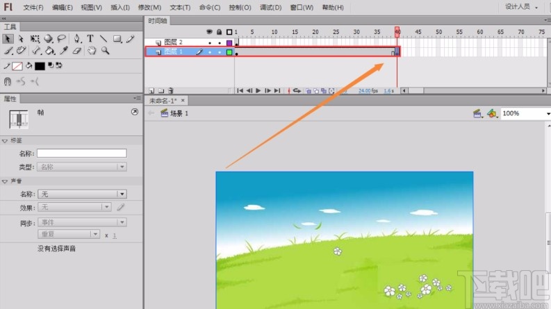Click the properties panel help circle icon
The image size is (551, 309).
tap(135, 112)
